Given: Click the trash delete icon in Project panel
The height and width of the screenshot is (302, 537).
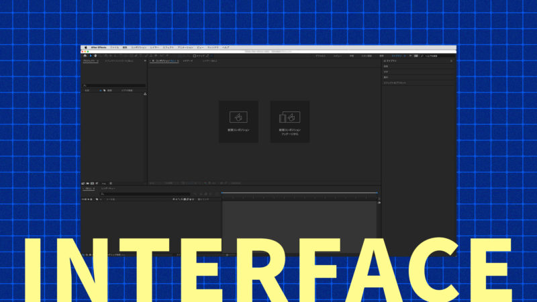Looking at the screenshot, I should pyautogui.click(x=111, y=183).
